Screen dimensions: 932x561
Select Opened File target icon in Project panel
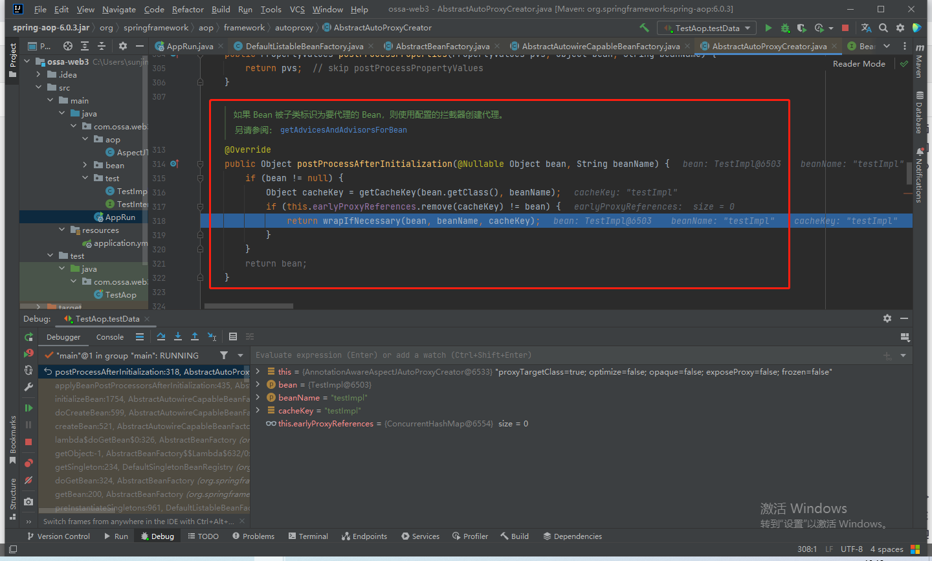coord(68,46)
